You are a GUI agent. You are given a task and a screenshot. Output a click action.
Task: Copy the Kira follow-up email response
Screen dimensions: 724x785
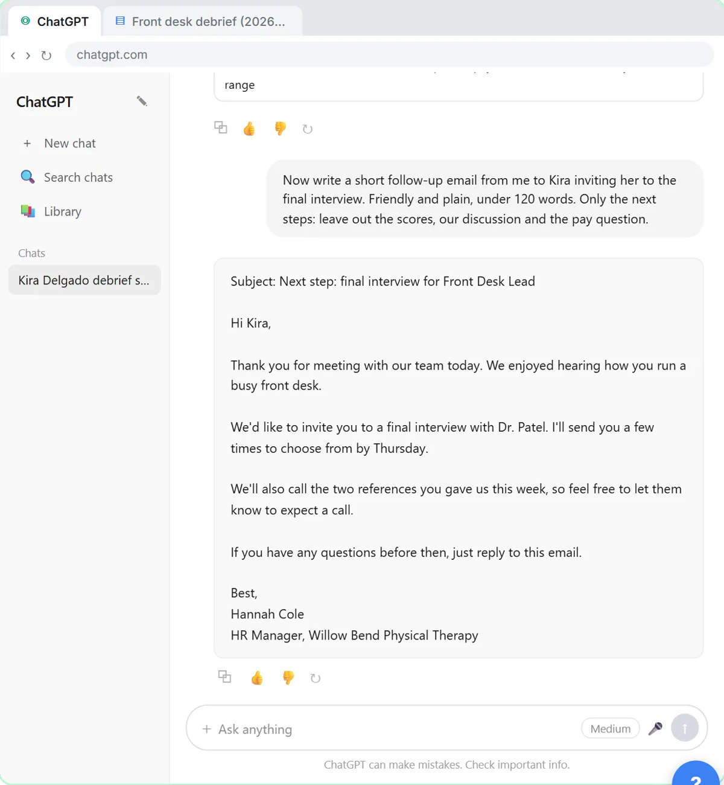(x=224, y=676)
